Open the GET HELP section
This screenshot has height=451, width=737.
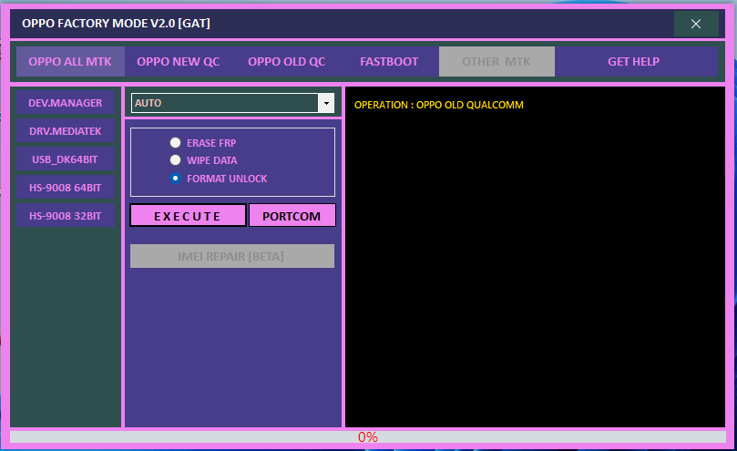tap(633, 62)
